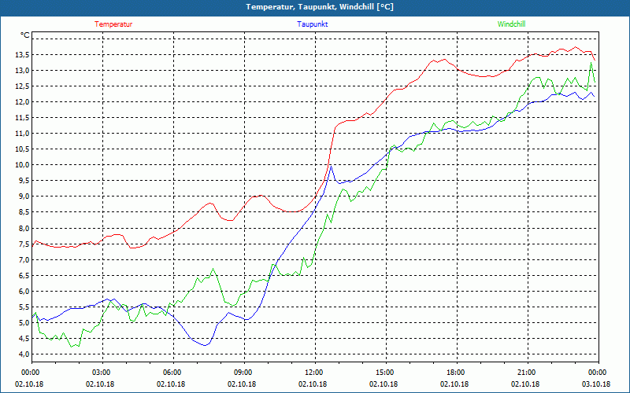Screen dimensions: 630x393
Task: Click the 21:00 time axis label
Action: click(x=528, y=373)
